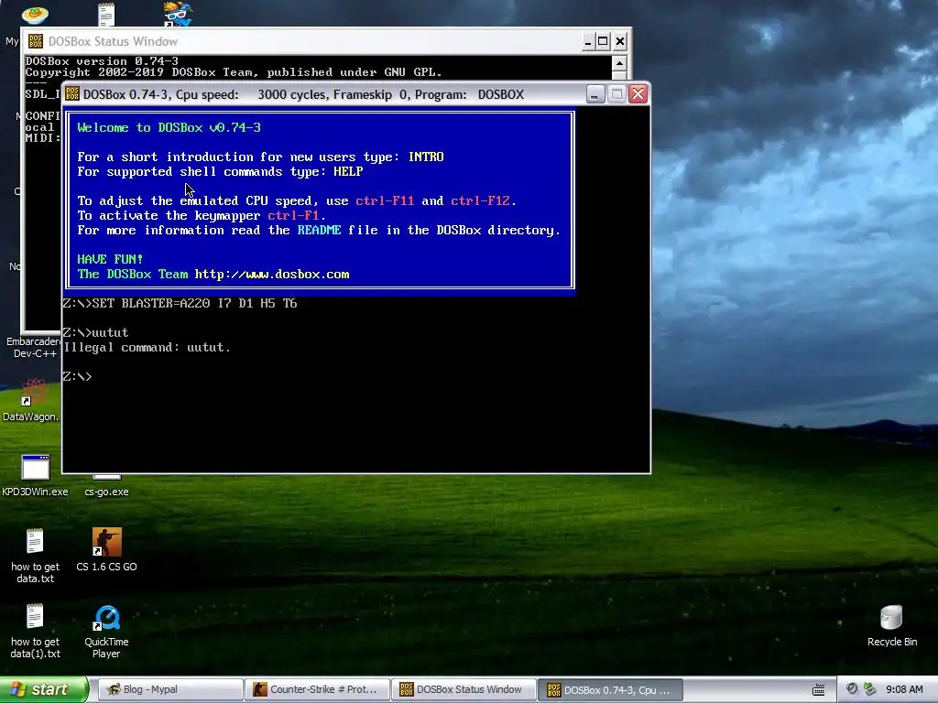938x703 pixels.
Task: Click the DOSBox 0.74-3 taskbar button
Action: click(609, 690)
